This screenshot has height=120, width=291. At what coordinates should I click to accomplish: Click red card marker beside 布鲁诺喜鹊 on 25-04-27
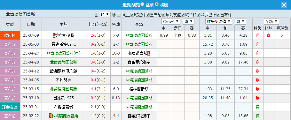coord(149,53)
